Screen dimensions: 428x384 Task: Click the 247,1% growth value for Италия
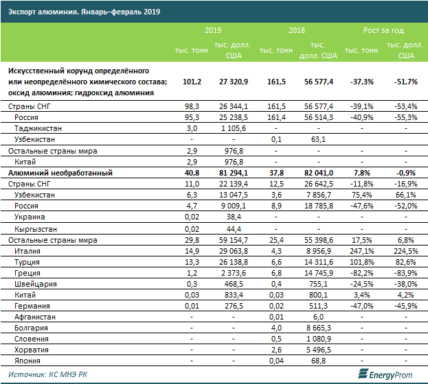pyautogui.click(x=360, y=251)
